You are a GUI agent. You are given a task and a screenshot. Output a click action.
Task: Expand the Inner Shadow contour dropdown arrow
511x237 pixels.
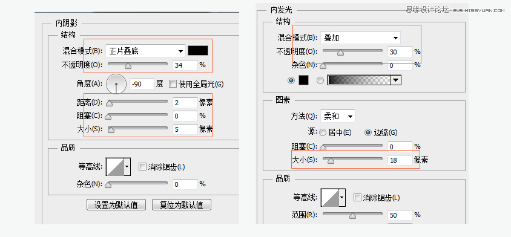[x=127, y=167]
